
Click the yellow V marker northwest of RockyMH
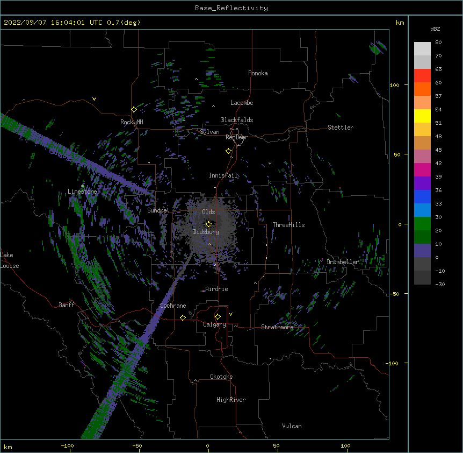(x=94, y=99)
